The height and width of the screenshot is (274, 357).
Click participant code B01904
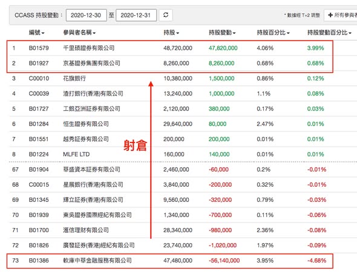(39, 170)
